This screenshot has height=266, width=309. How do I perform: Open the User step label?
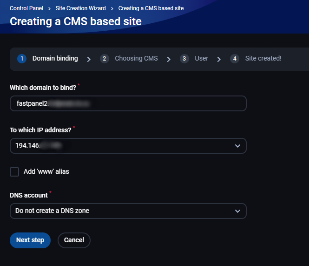pos(201,58)
